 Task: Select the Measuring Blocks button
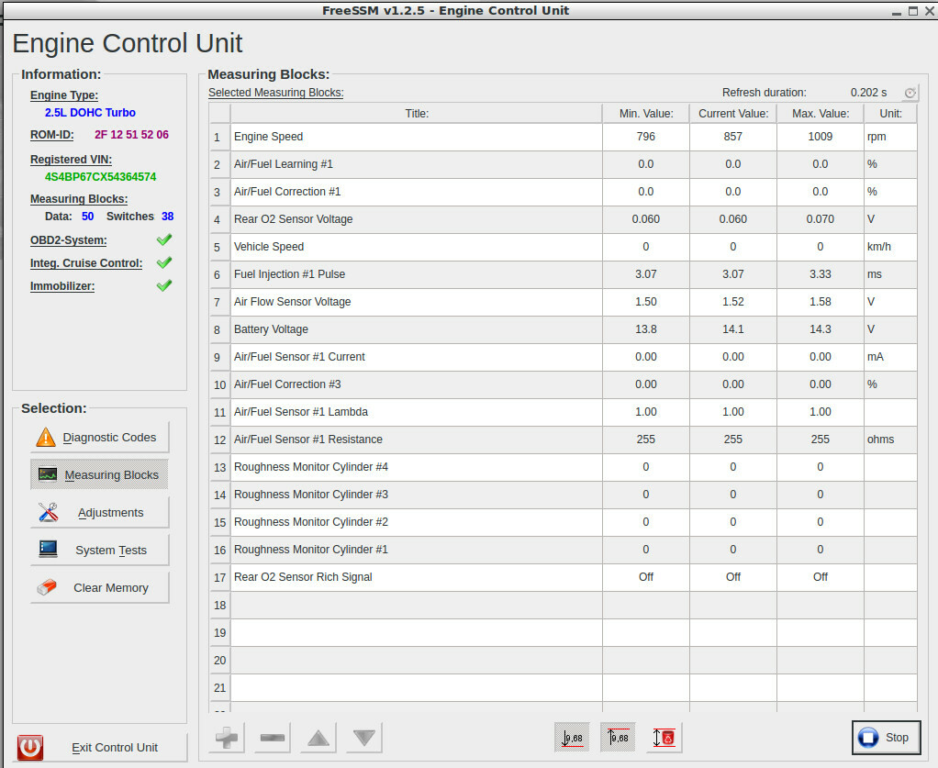point(100,475)
